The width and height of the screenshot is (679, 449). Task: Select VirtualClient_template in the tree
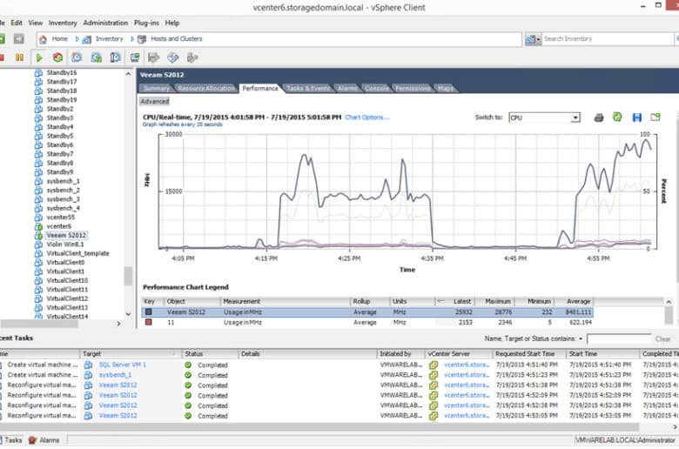click(78, 254)
